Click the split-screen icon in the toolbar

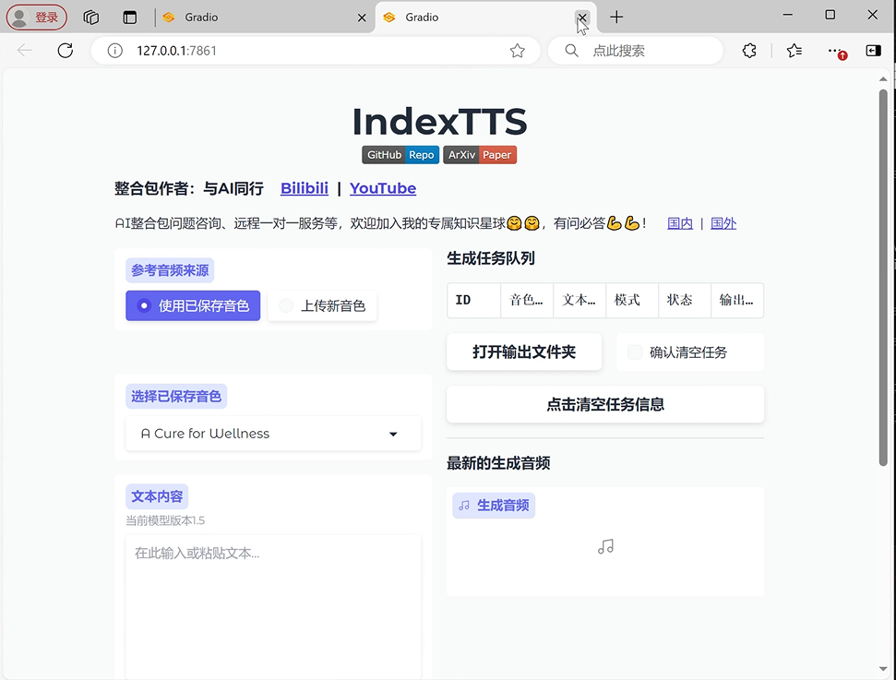pos(872,51)
